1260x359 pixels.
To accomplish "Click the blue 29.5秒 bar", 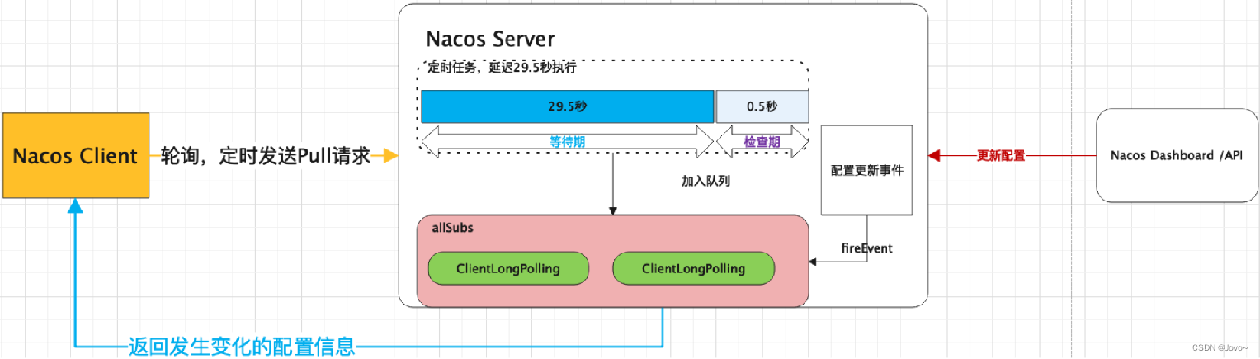I will pos(568,106).
